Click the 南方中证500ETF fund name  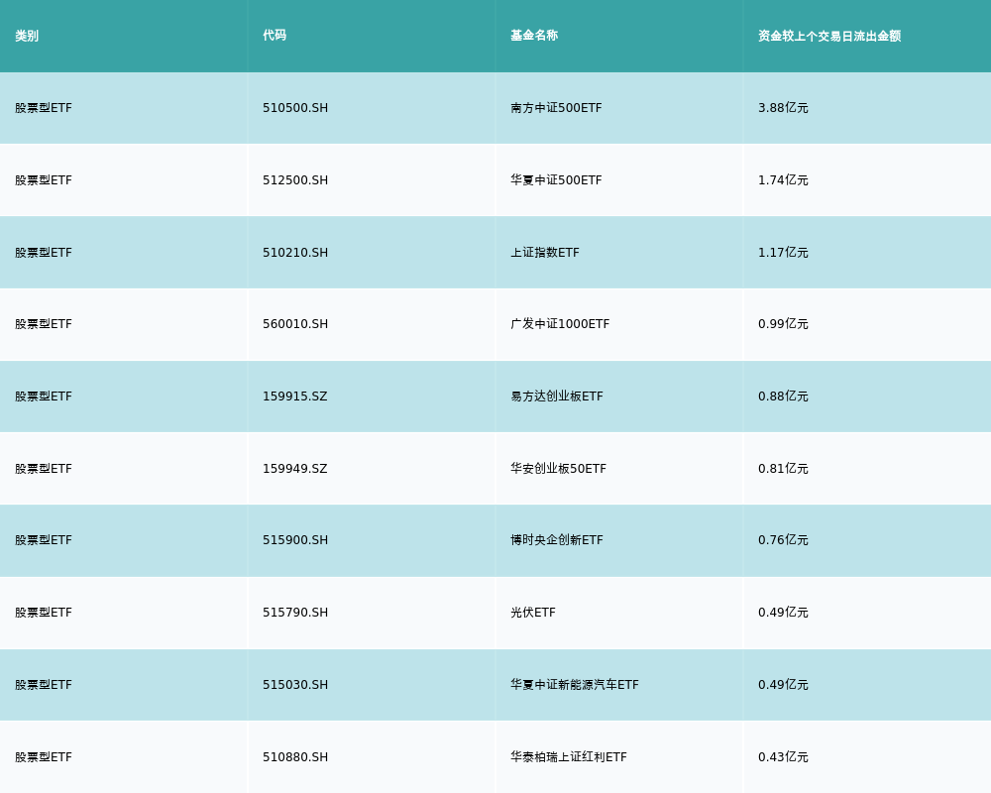pos(556,108)
